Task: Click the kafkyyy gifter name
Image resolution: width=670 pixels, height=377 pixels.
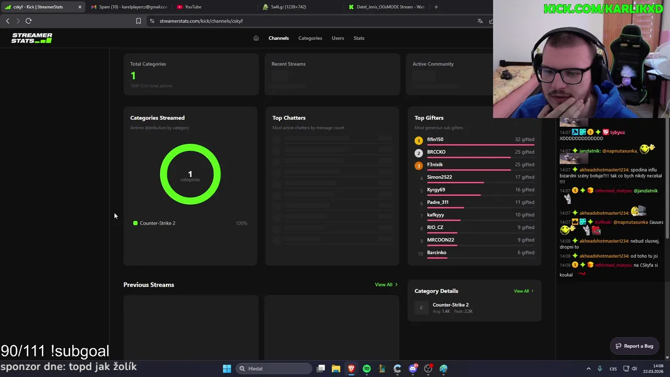Action: click(x=435, y=215)
